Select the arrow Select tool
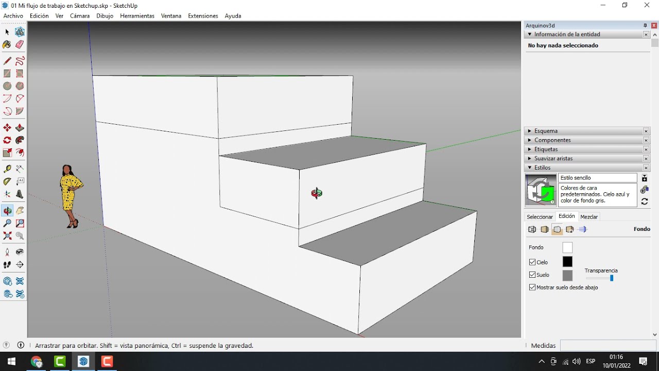The height and width of the screenshot is (371, 659). tap(7, 32)
